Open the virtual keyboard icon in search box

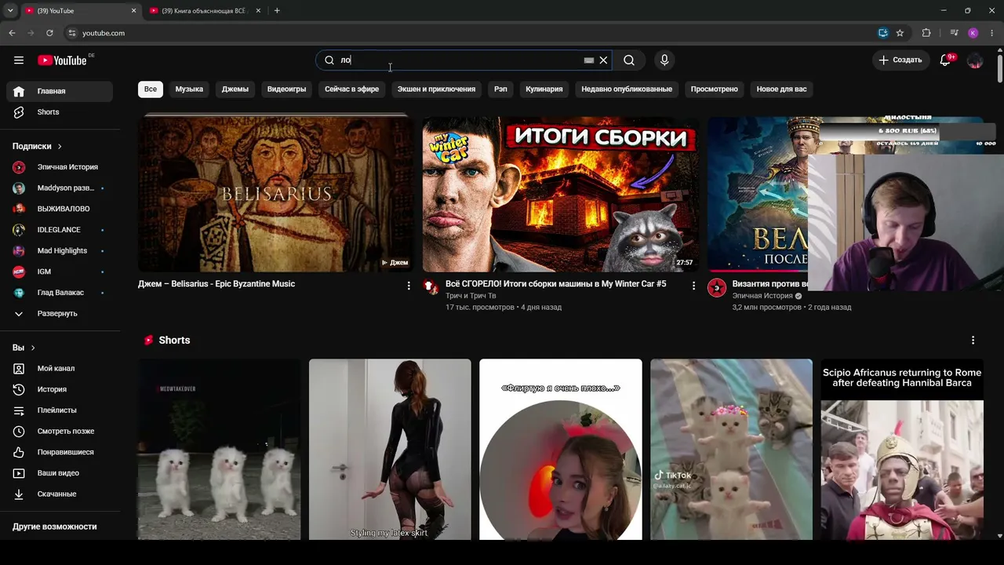click(x=589, y=60)
